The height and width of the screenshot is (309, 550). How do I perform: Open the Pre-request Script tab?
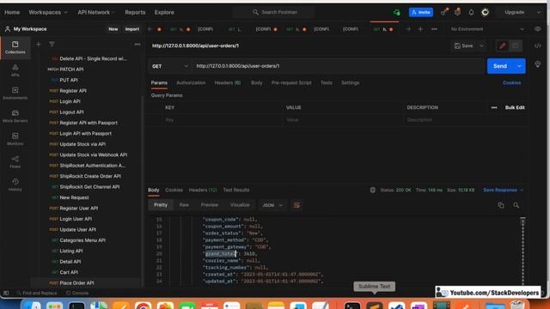pyautogui.click(x=291, y=83)
